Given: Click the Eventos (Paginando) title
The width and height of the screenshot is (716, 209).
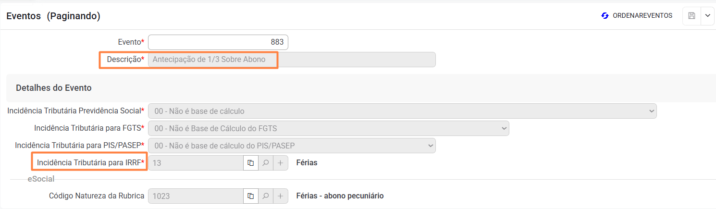Looking at the screenshot, I should click(53, 16).
